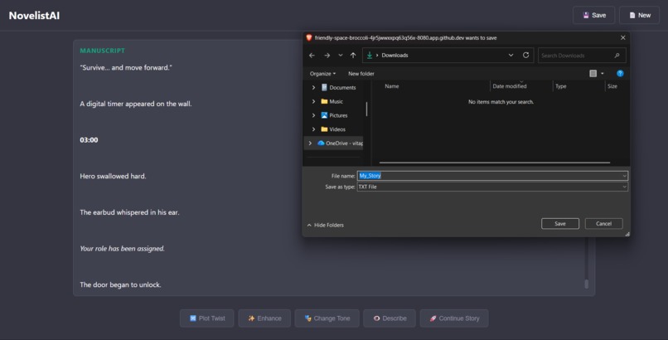The height and width of the screenshot is (340, 668).
Task: Click the Plot Twist button
Action: coord(206,318)
